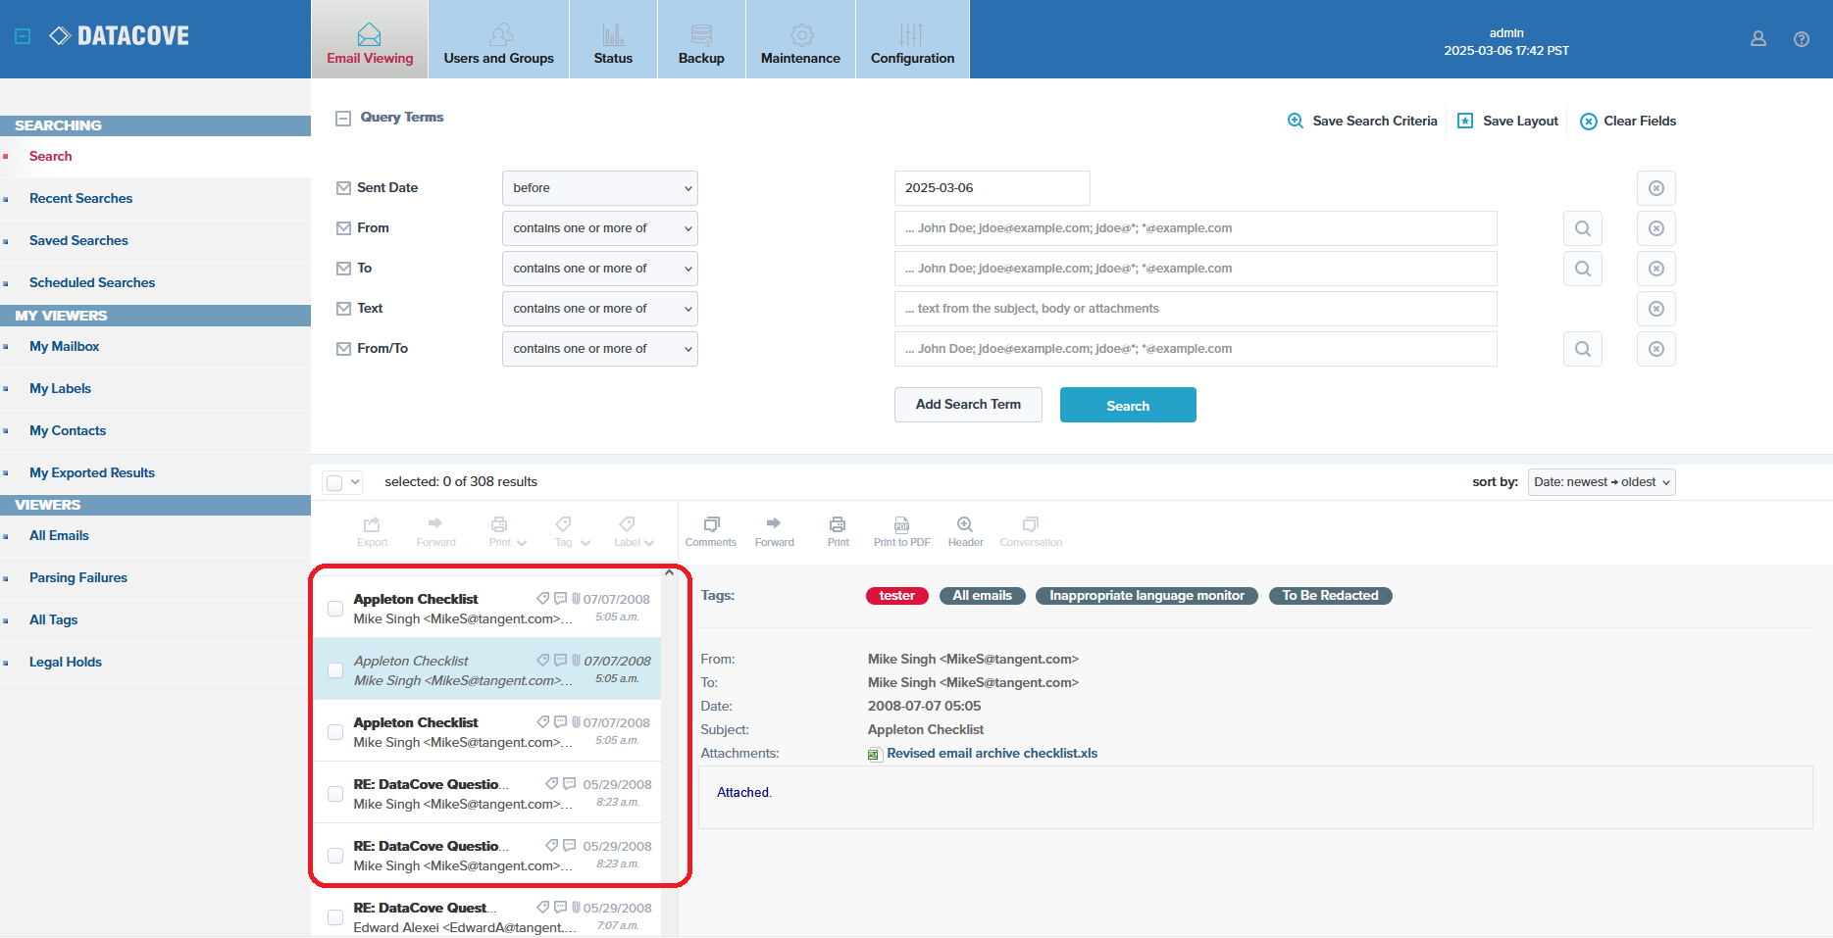
Task: Collapse the Query Terms section
Action: click(x=343, y=118)
